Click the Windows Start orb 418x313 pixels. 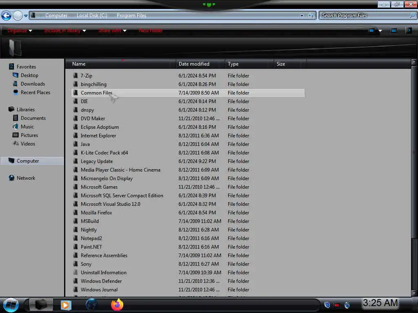click(x=11, y=305)
